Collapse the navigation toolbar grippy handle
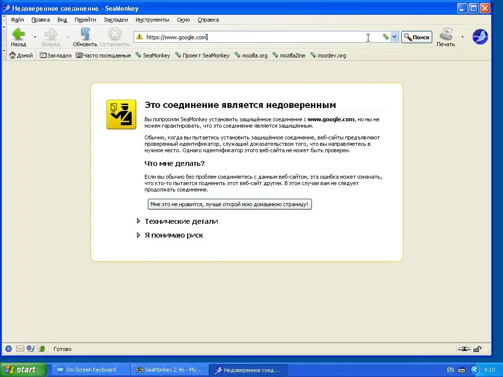 [4, 36]
